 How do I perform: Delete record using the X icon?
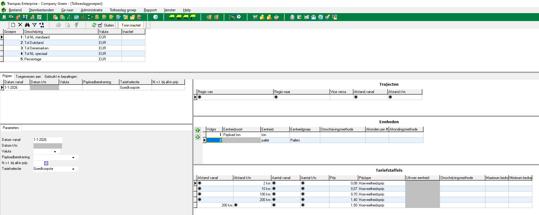[20, 25]
